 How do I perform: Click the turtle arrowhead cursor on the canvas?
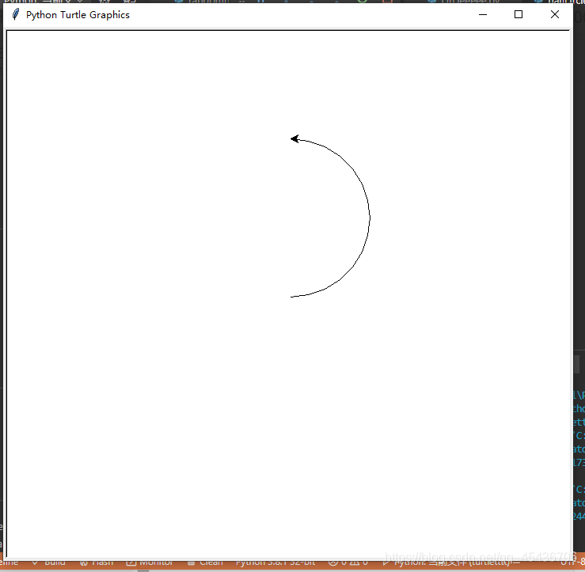(294, 138)
